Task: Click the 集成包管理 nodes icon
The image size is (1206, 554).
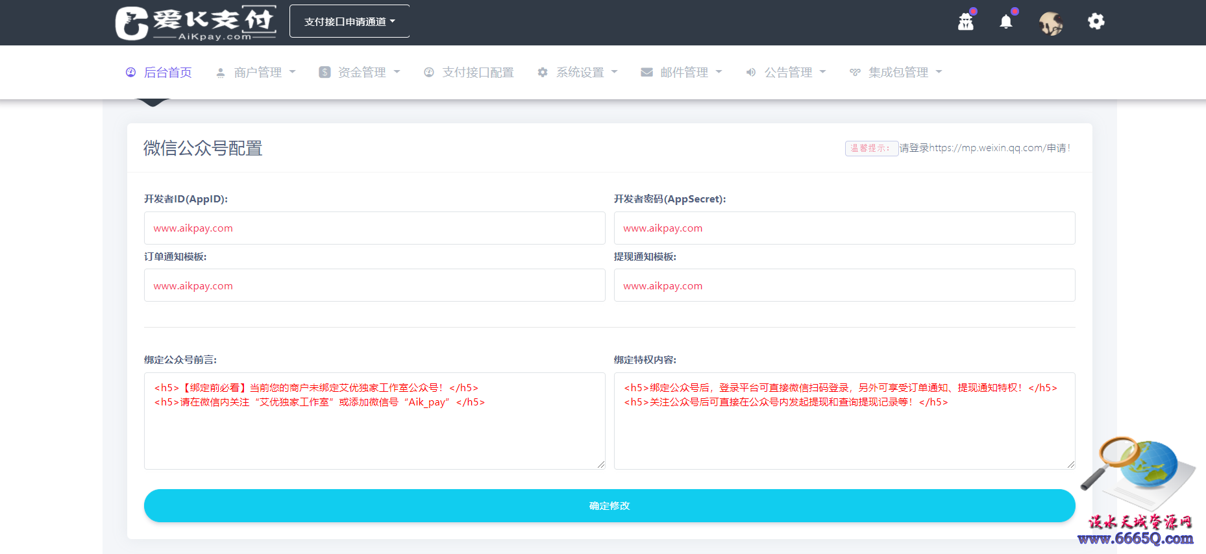Action: (855, 72)
